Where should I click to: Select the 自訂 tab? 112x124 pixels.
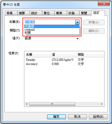click(98, 13)
